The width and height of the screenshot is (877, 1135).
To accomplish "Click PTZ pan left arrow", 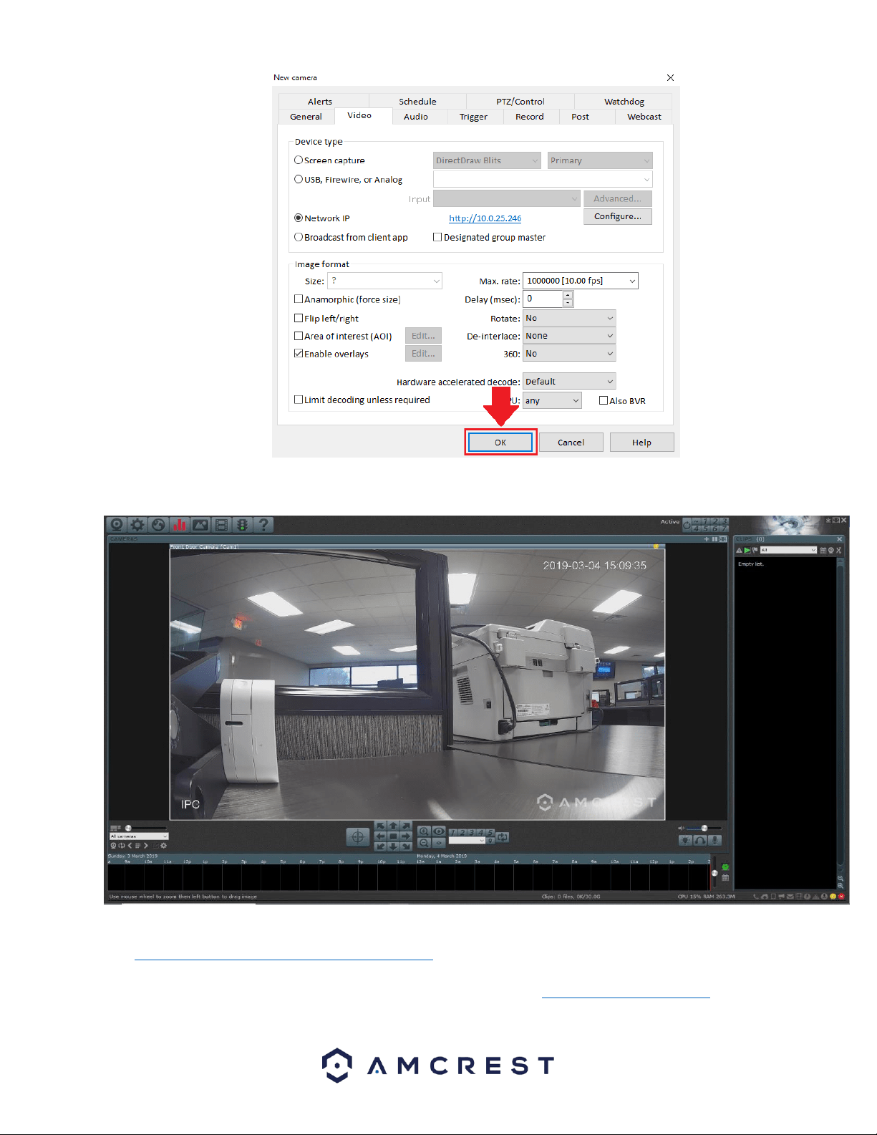I will click(x=381, y=836).
